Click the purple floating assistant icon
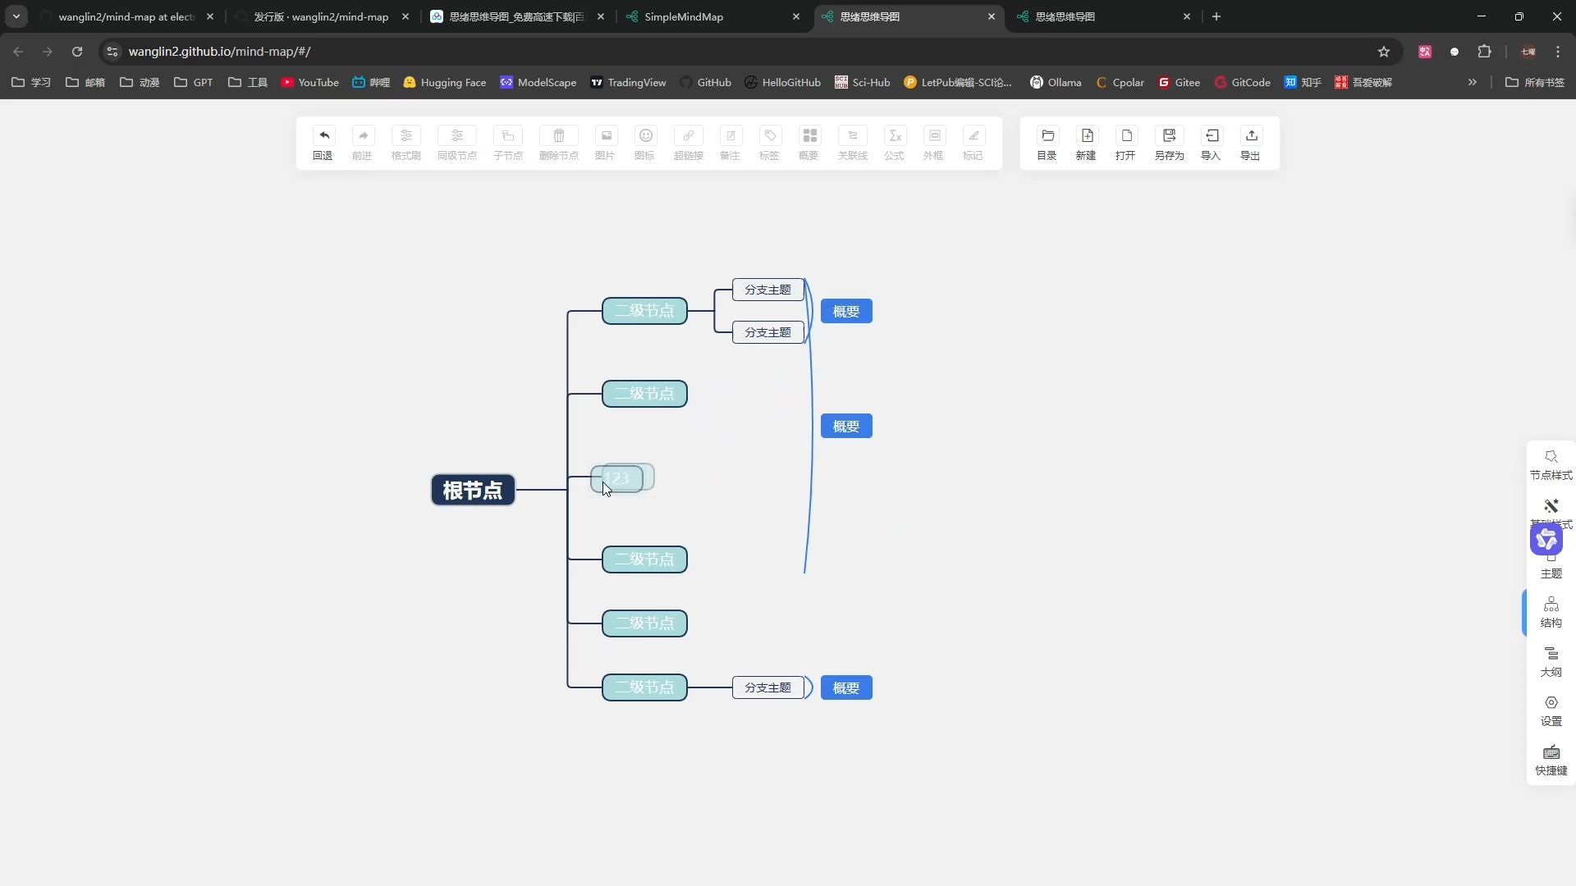The image size is (1576, 886). (x=1546, y=539)
